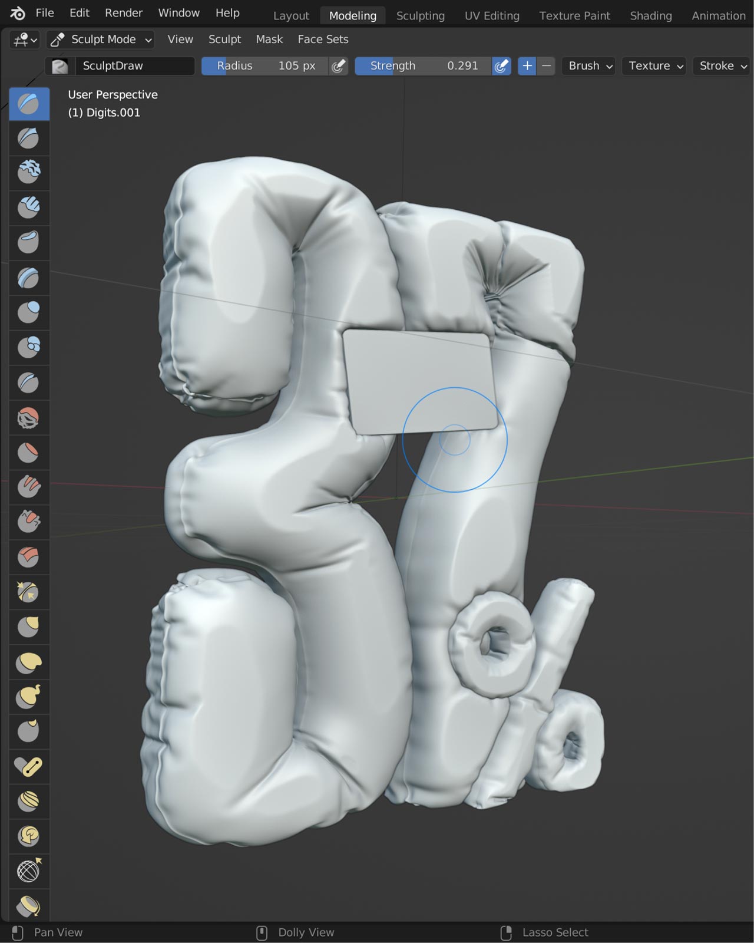Switch brush direction to Subtract
The image size is (754, 943).
pos(547,66)
